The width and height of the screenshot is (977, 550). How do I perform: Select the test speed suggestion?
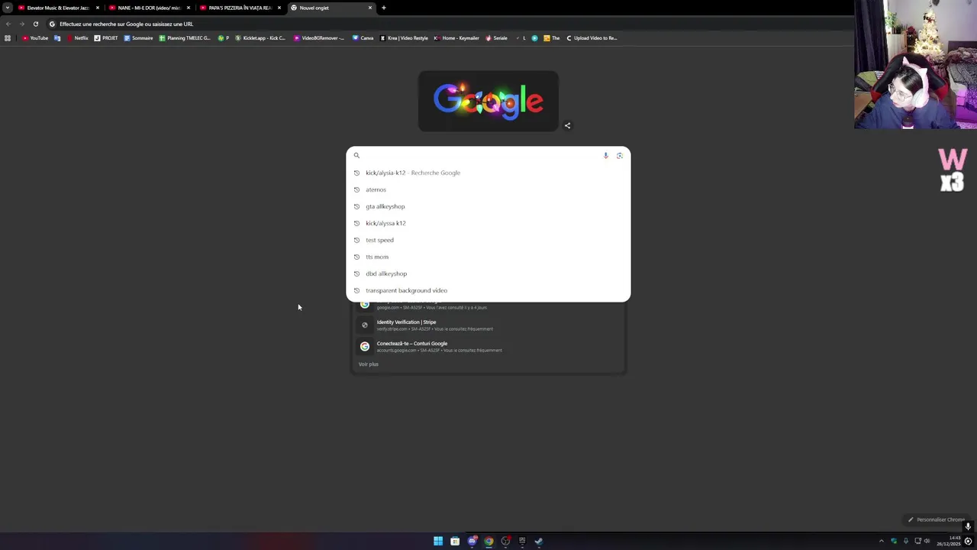tap(488, 240)
